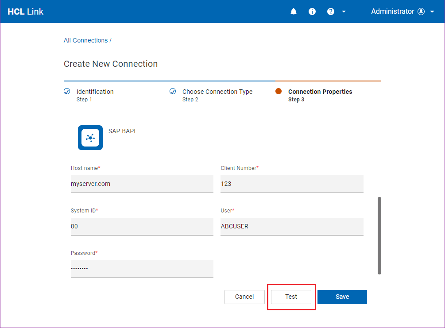This screenshot has width=445, height=328.
Task: Click the Identification step checkmark icon
Action: [67, 92]
